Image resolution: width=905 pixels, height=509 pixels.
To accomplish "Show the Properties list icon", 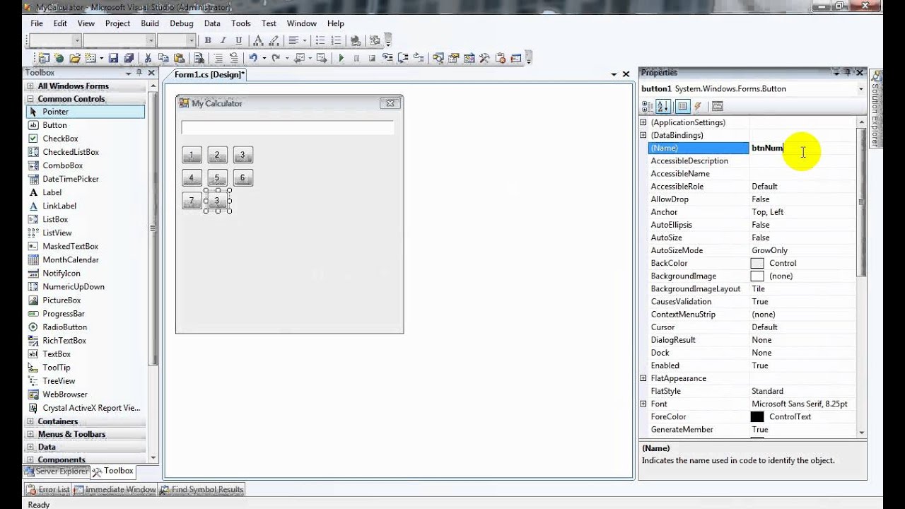I will point(682,107).
